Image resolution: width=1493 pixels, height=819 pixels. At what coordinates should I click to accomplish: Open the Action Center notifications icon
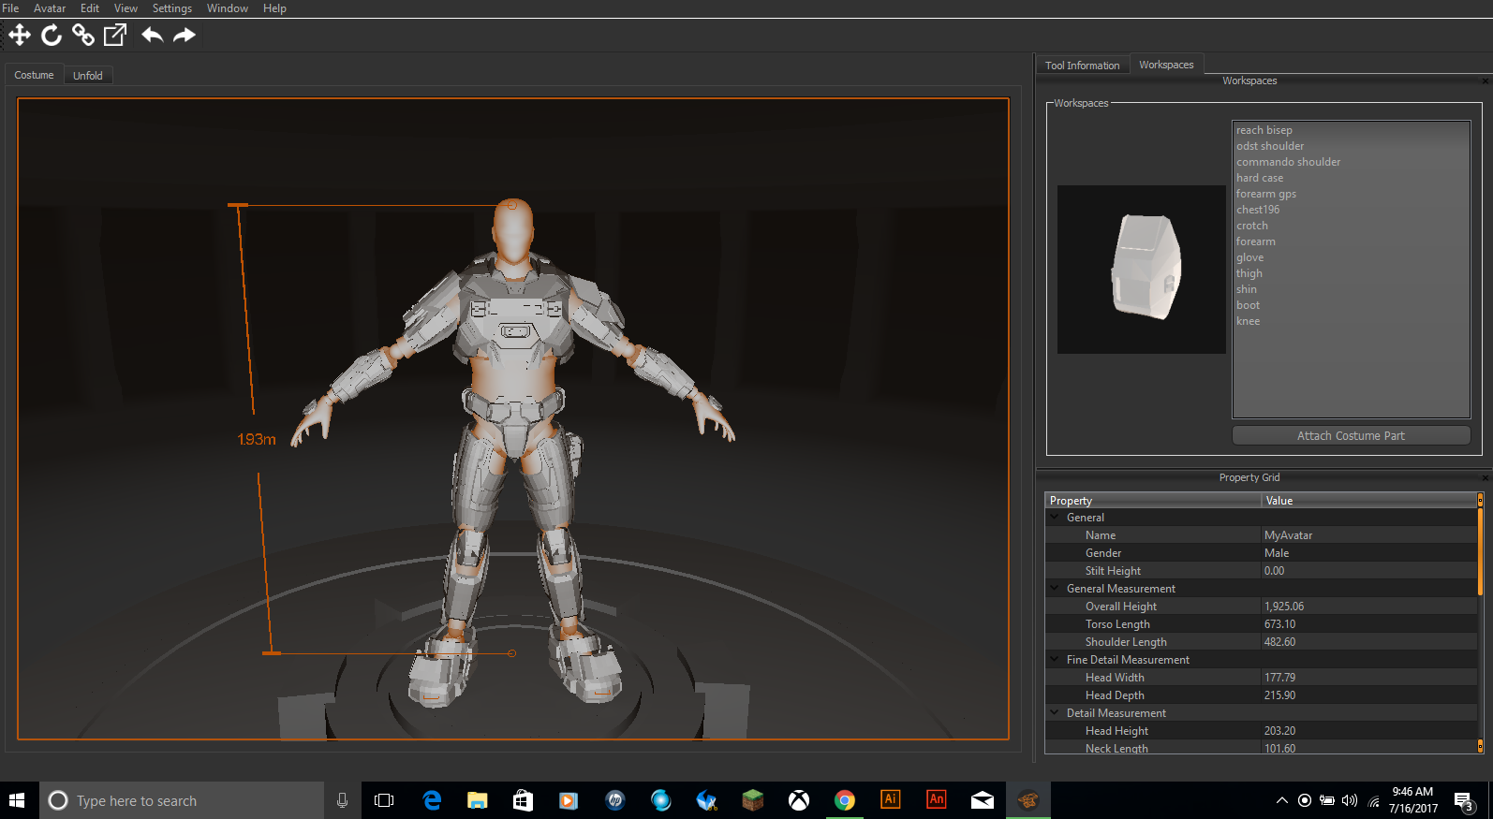click(1464, 800)
